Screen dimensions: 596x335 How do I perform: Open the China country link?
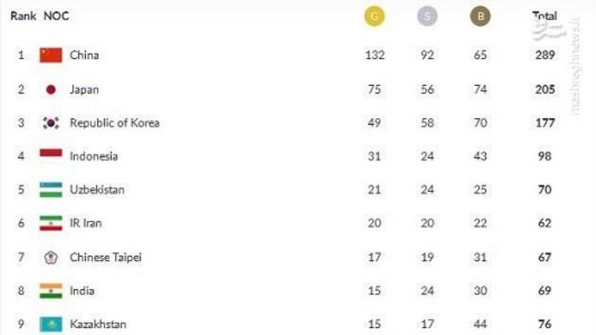(x=84, y=55)
